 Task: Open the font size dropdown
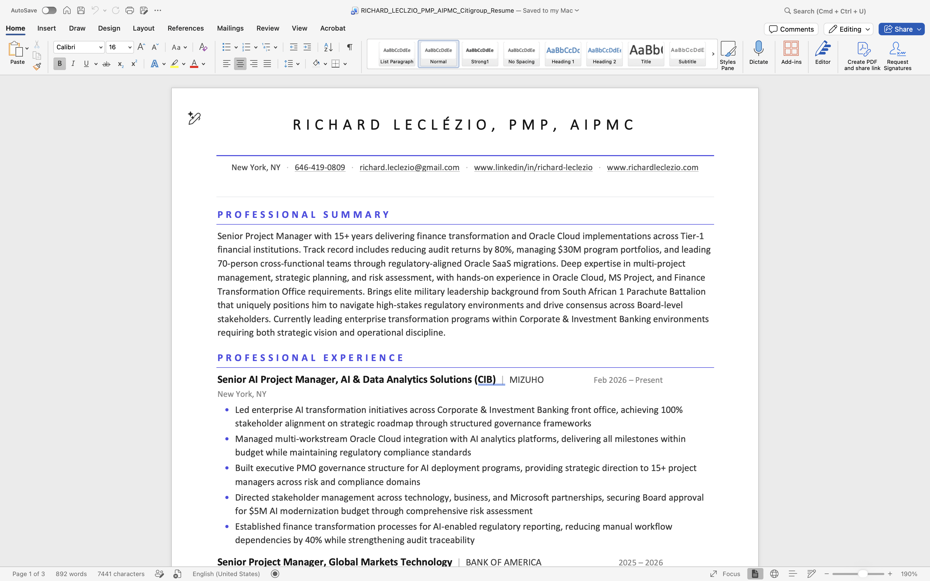tap(130, 47)
